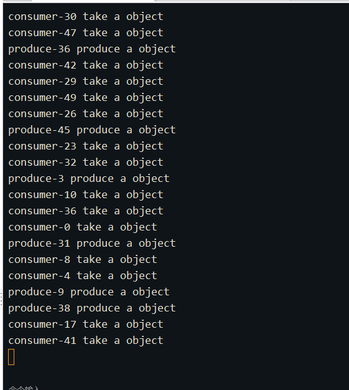The image size is (349, 390).
Task: Click the line consumer-10 take a object
Action: 86,195
